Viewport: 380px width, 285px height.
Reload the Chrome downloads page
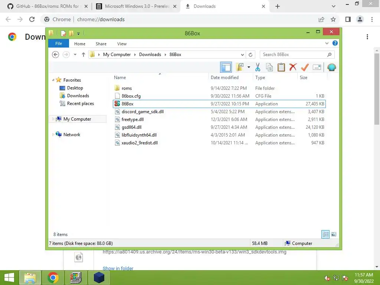32,19
